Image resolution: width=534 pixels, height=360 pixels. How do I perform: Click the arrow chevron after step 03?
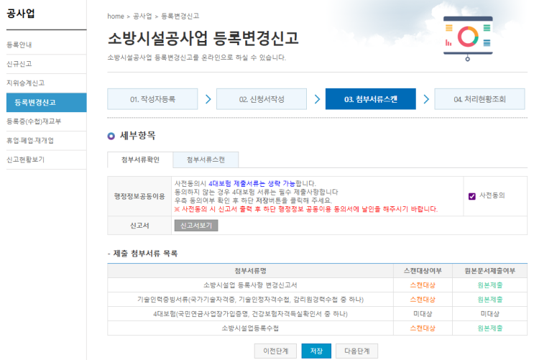426,99
